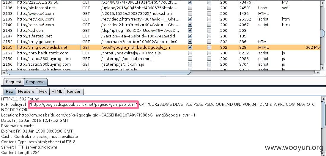Click the Expires header line

click(x=37, y=131)
